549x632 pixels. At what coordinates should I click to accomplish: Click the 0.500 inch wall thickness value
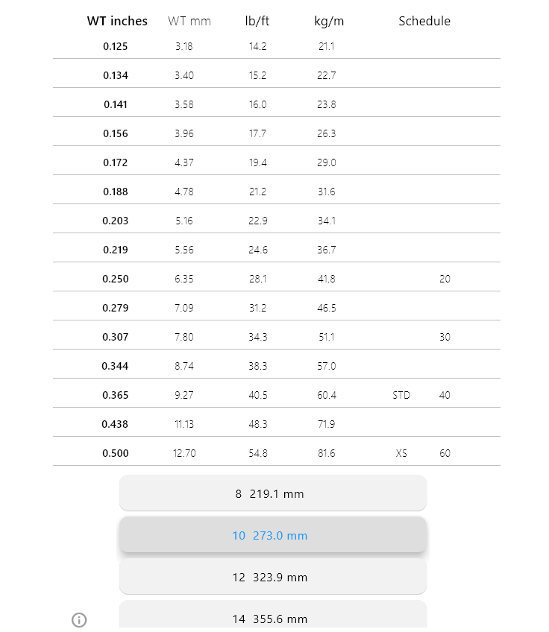click(116, 453)
